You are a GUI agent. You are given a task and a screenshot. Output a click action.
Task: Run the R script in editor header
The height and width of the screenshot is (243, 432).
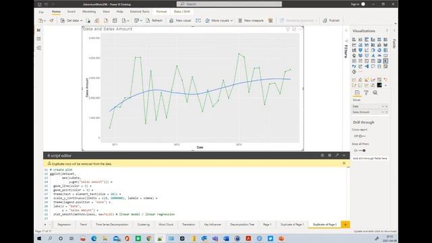click(322, 155)
